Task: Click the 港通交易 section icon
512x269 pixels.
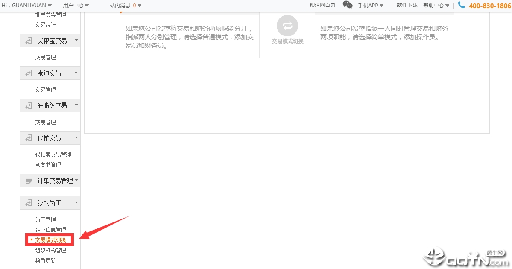Action: (x=29, y=73)
